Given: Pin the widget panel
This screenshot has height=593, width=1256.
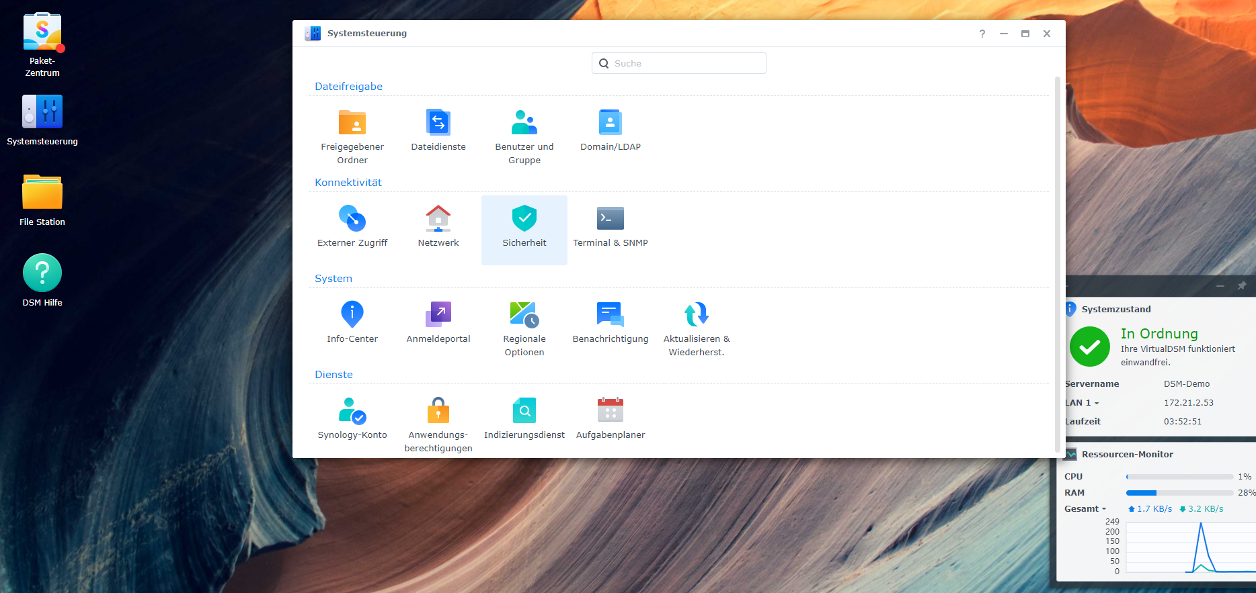Looking at the screenshot, I should (1242, 286).
